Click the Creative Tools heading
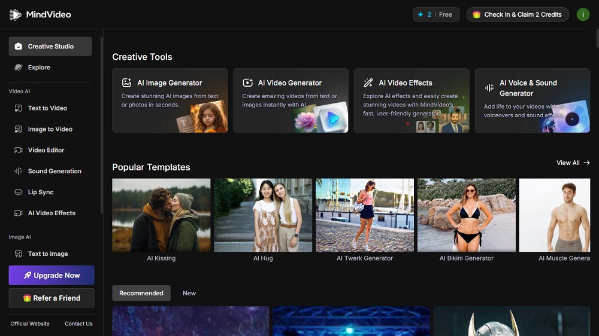 coord(142,57)
